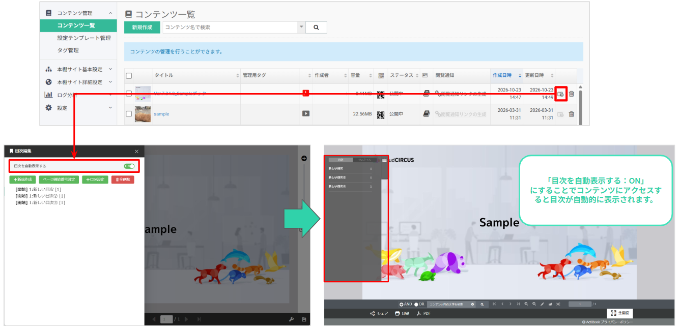Click the コンテンツ名で検索 input field

click(x=230, y=27)
